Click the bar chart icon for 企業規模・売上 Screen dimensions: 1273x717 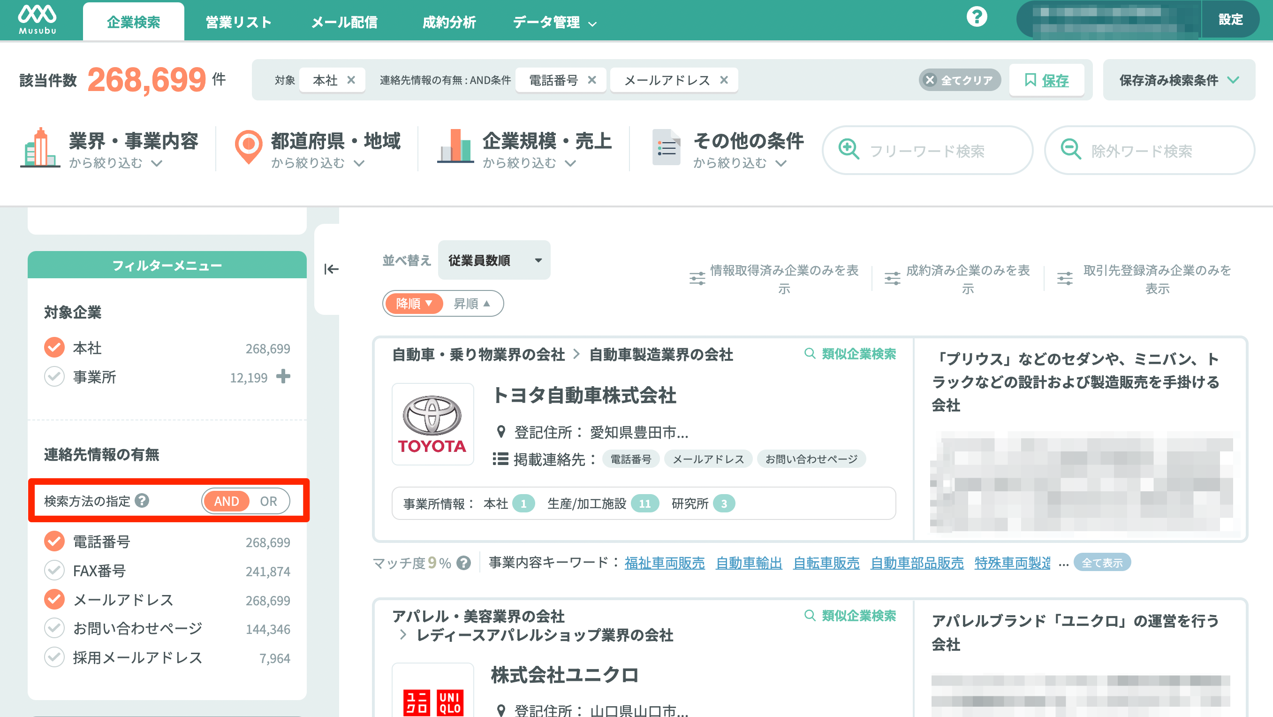click(x=455, y=145)
